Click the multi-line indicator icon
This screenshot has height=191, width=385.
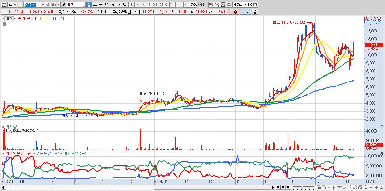(350, 188)
